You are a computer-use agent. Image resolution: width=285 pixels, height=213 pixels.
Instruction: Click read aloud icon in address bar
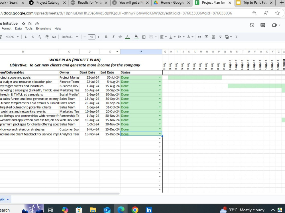click(x=266, y=13)
